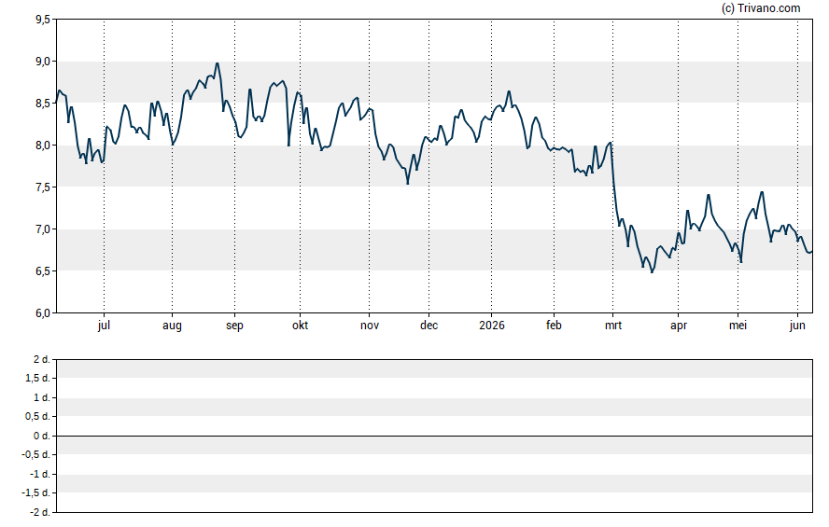
Task: Click the 7,0 price axis value
Action: (x=43, y=229)
